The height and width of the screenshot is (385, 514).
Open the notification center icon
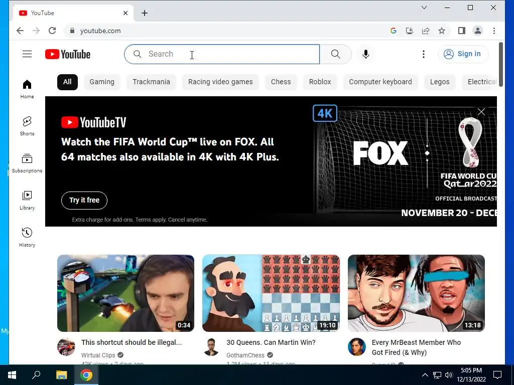click(x=497, y=375)
